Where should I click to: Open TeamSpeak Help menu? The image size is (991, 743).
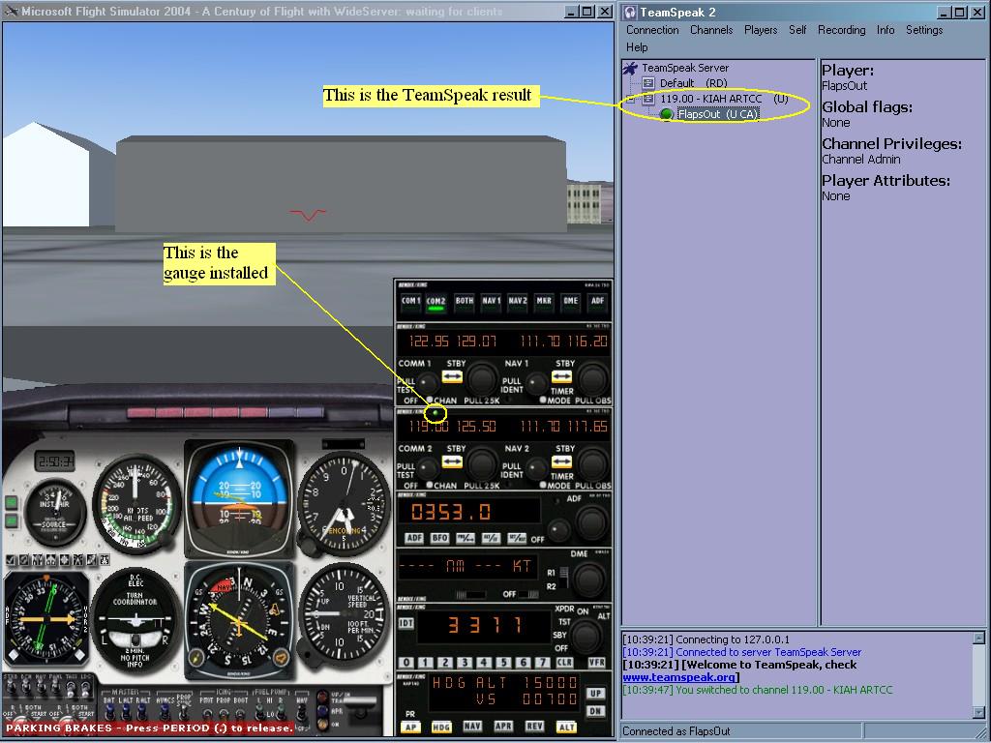[637, 47]
